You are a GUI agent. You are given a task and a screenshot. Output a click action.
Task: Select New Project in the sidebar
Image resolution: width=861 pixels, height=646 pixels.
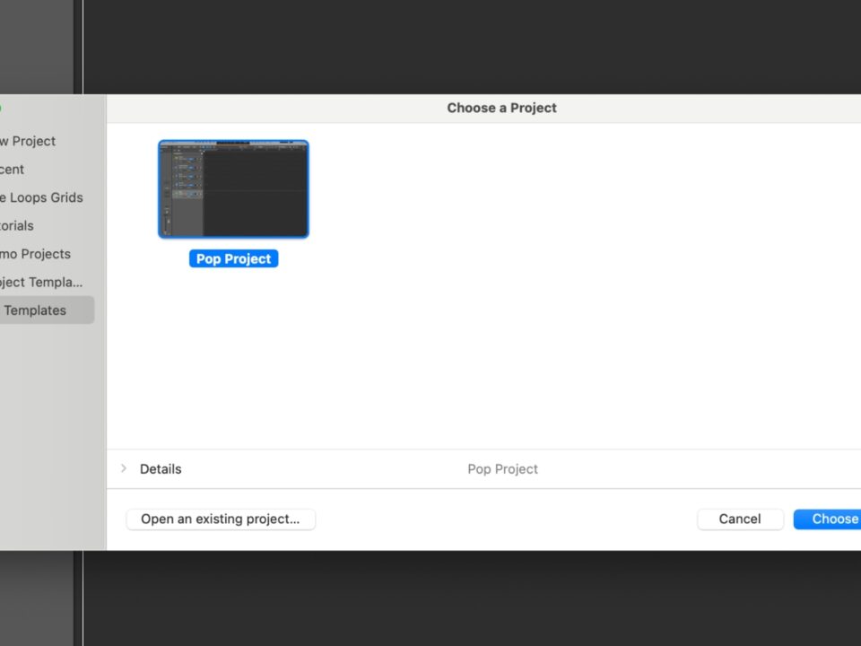pos(27,141)
